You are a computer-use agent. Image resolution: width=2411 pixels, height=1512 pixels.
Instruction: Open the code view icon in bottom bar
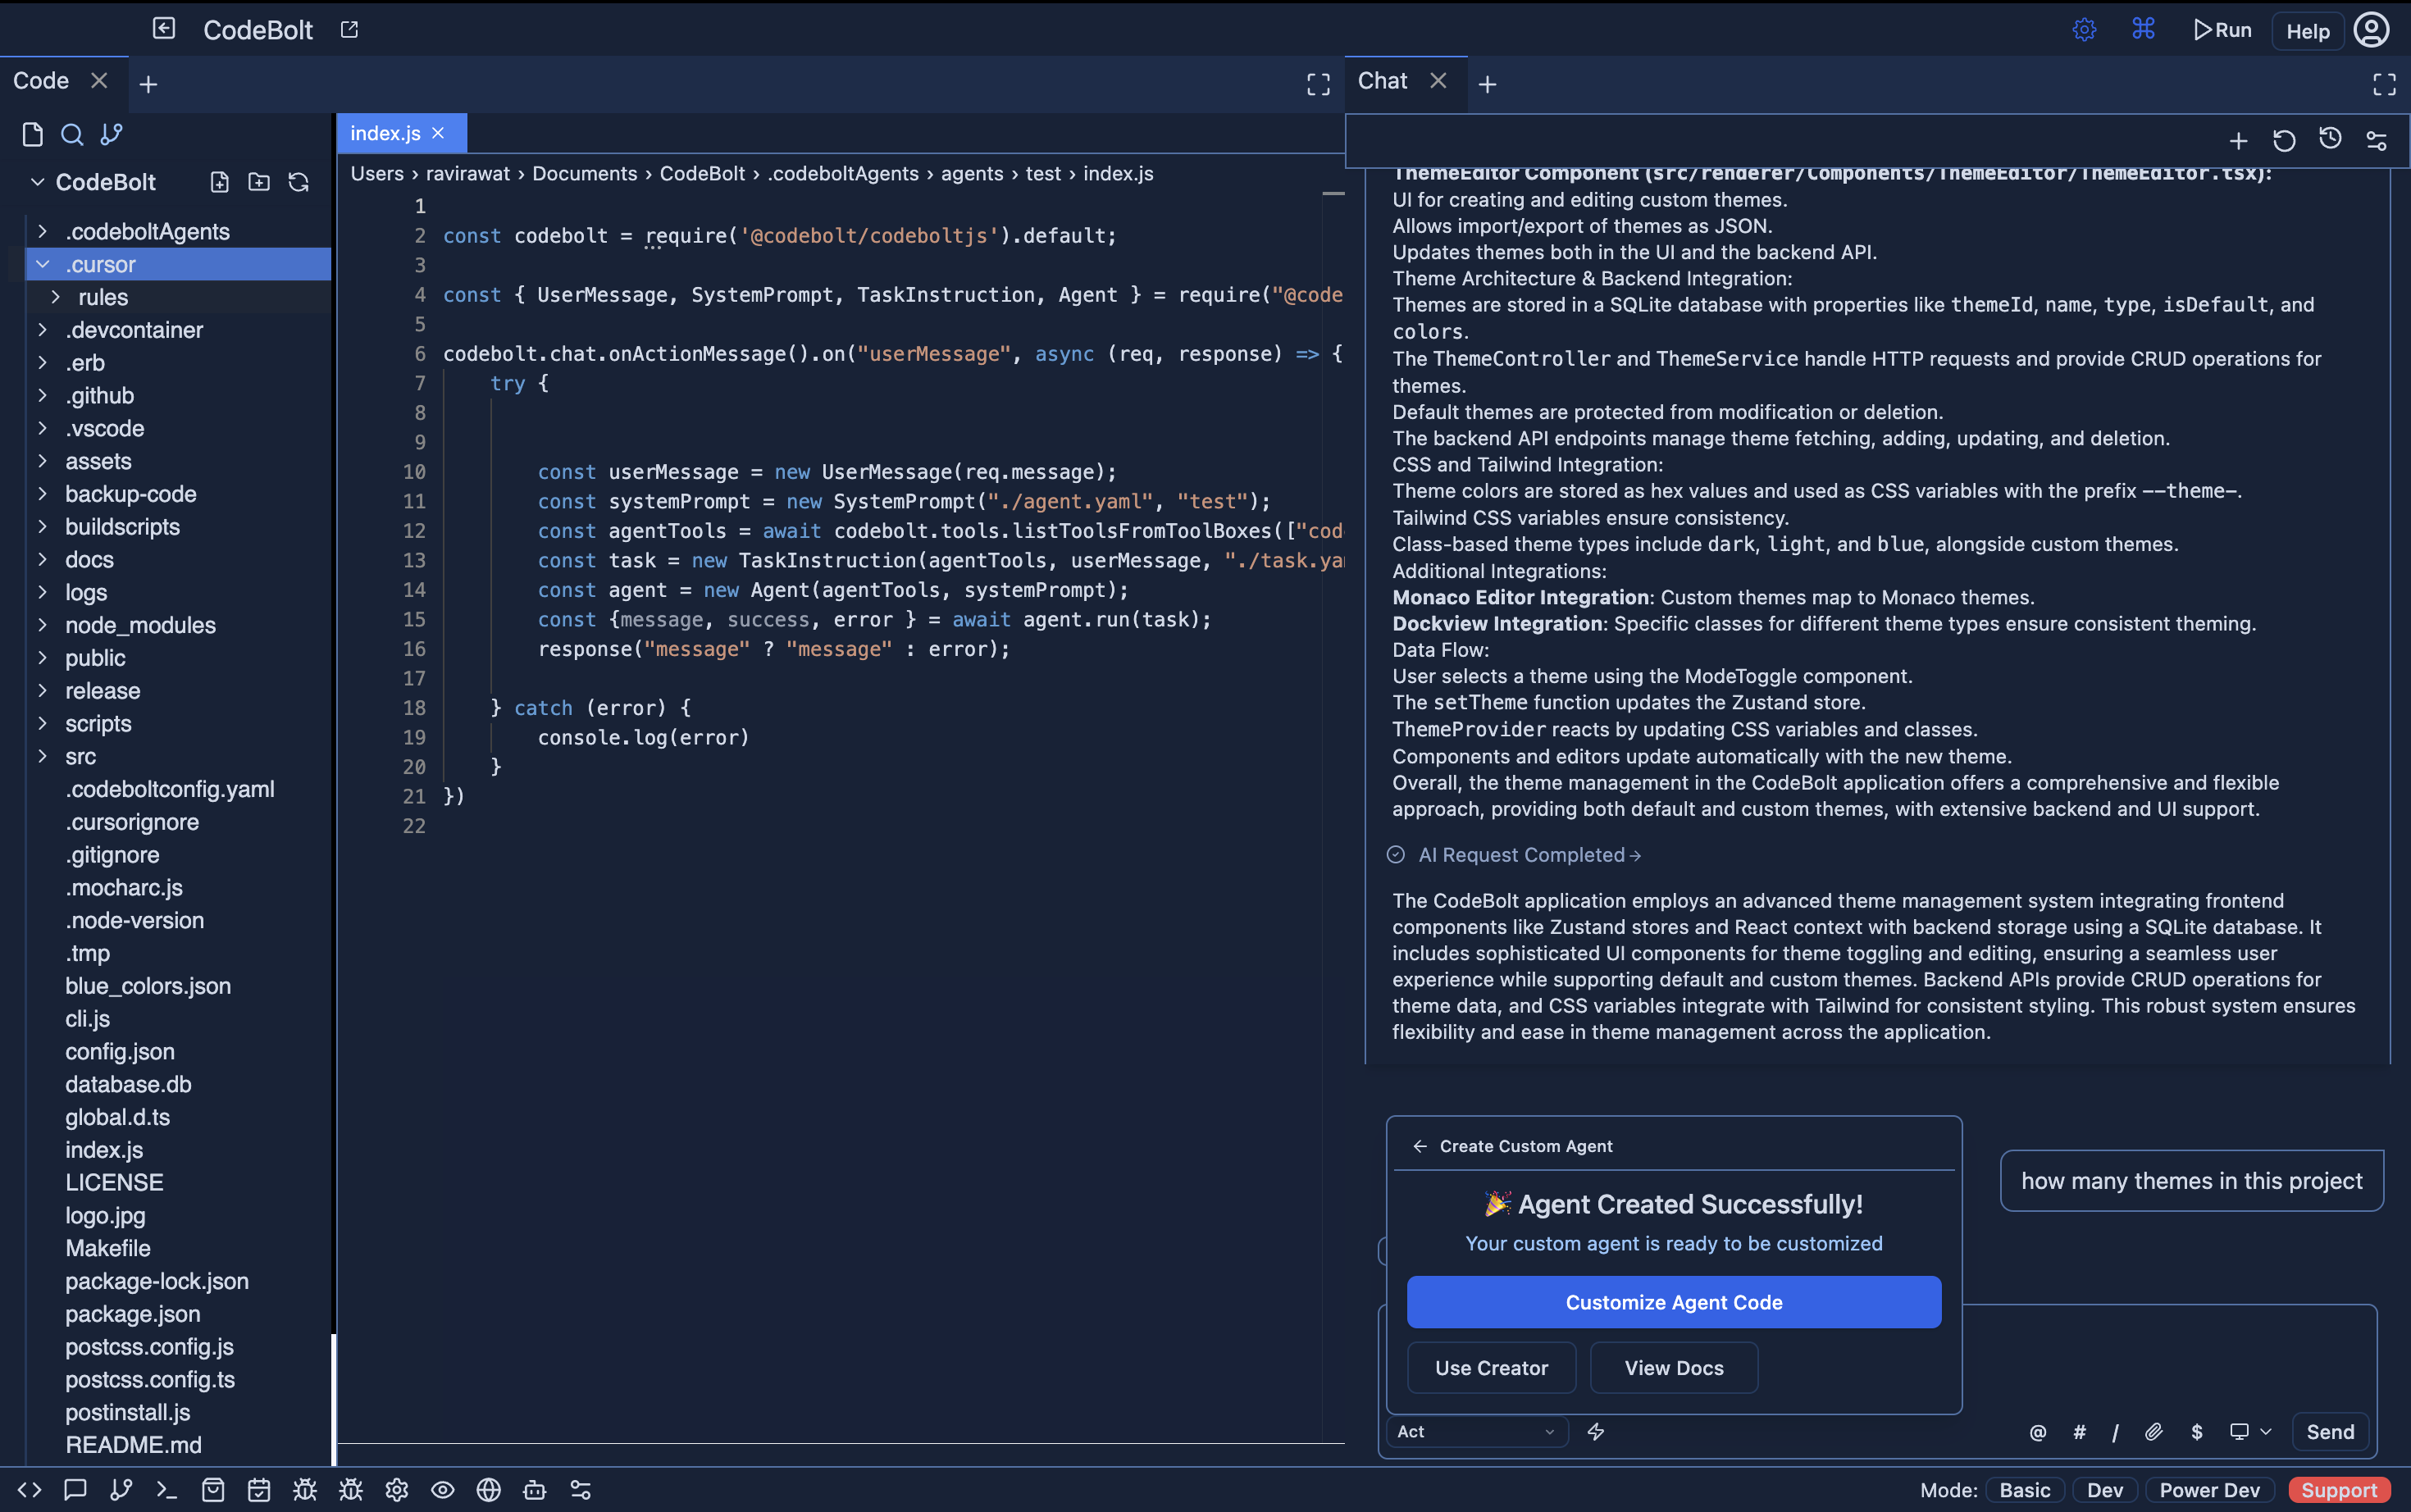click(x=29, y=1490)
